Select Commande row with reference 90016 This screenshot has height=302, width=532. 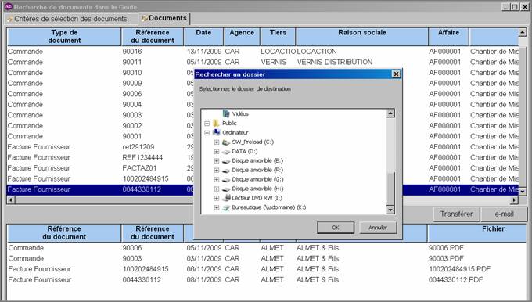tap(263, 51)
